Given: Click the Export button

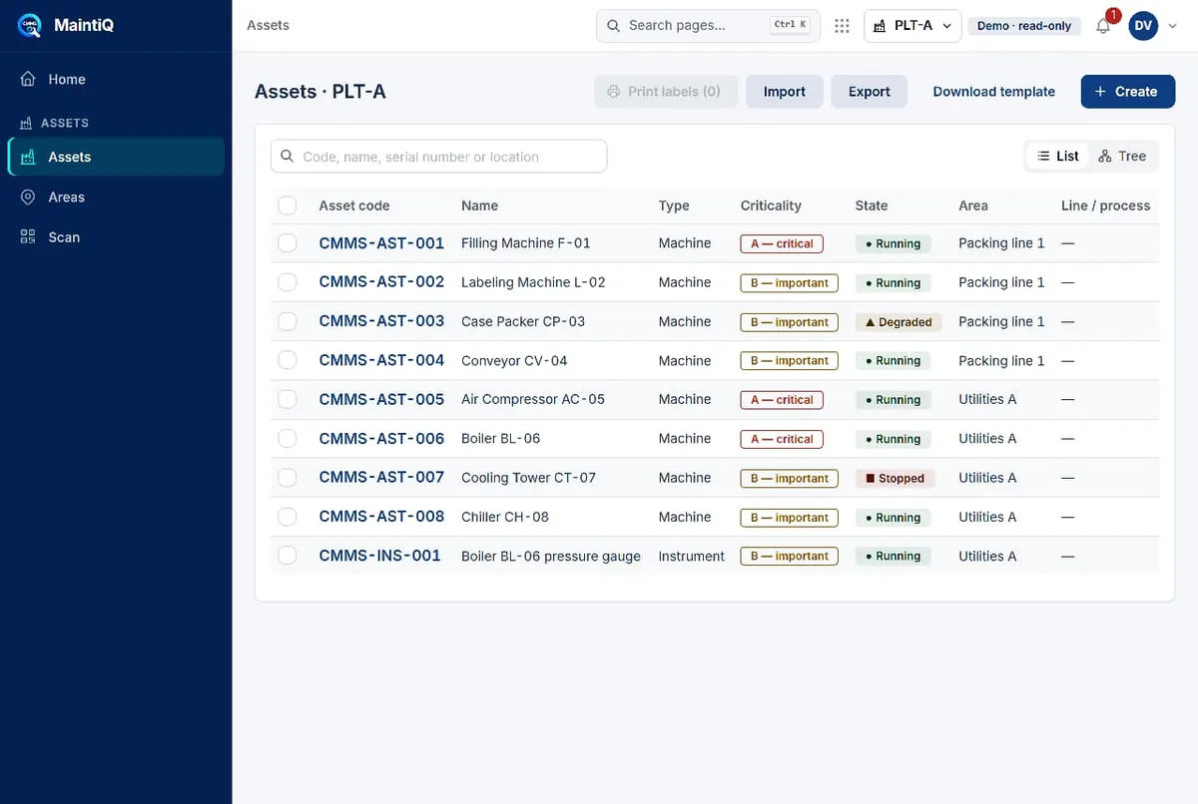Looking at the screenshot, I should pyautogui.click(x=869, y=92).
